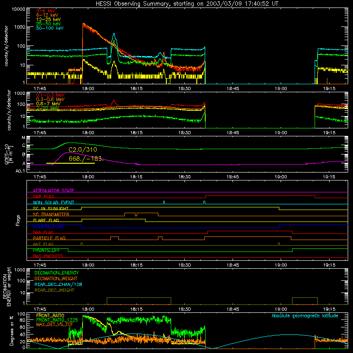Click the AAZ_FLAG pulse near 19:00
Screen dimensions: 353x353
279,244
